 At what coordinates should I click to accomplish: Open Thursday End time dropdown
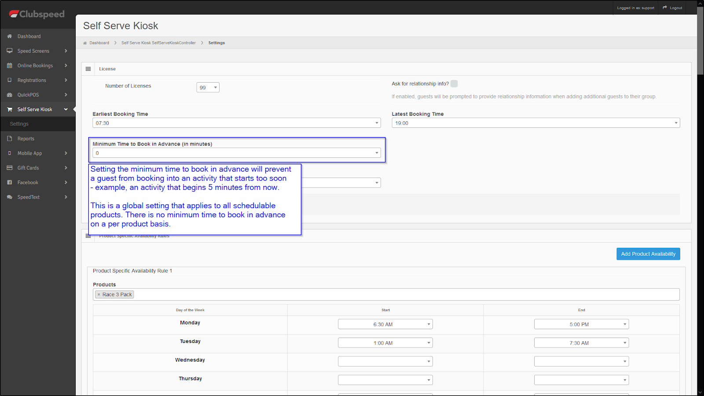[581, 380]
